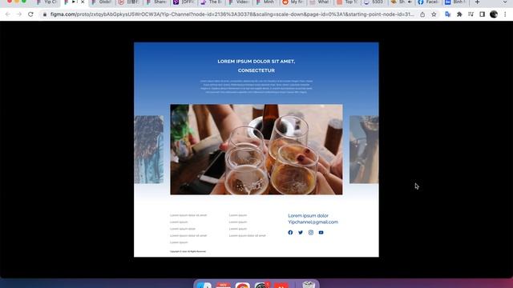Open Finder from the Dock
This screenshot has height=288, width=513.
pos(204,286)
